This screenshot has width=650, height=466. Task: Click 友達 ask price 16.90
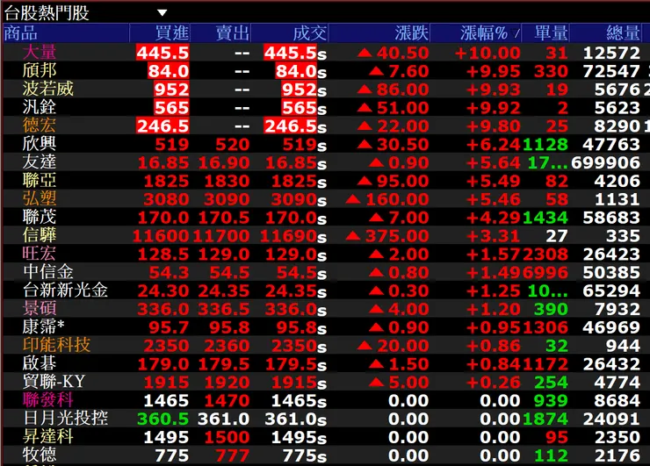tap(224, 162)
